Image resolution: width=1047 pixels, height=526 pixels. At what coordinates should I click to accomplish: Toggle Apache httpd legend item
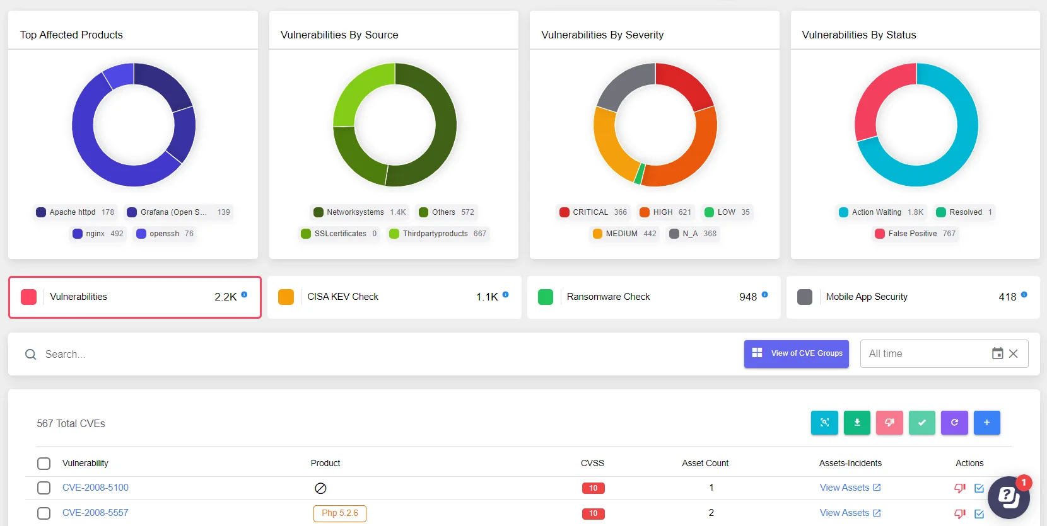(x=75, y=212)
